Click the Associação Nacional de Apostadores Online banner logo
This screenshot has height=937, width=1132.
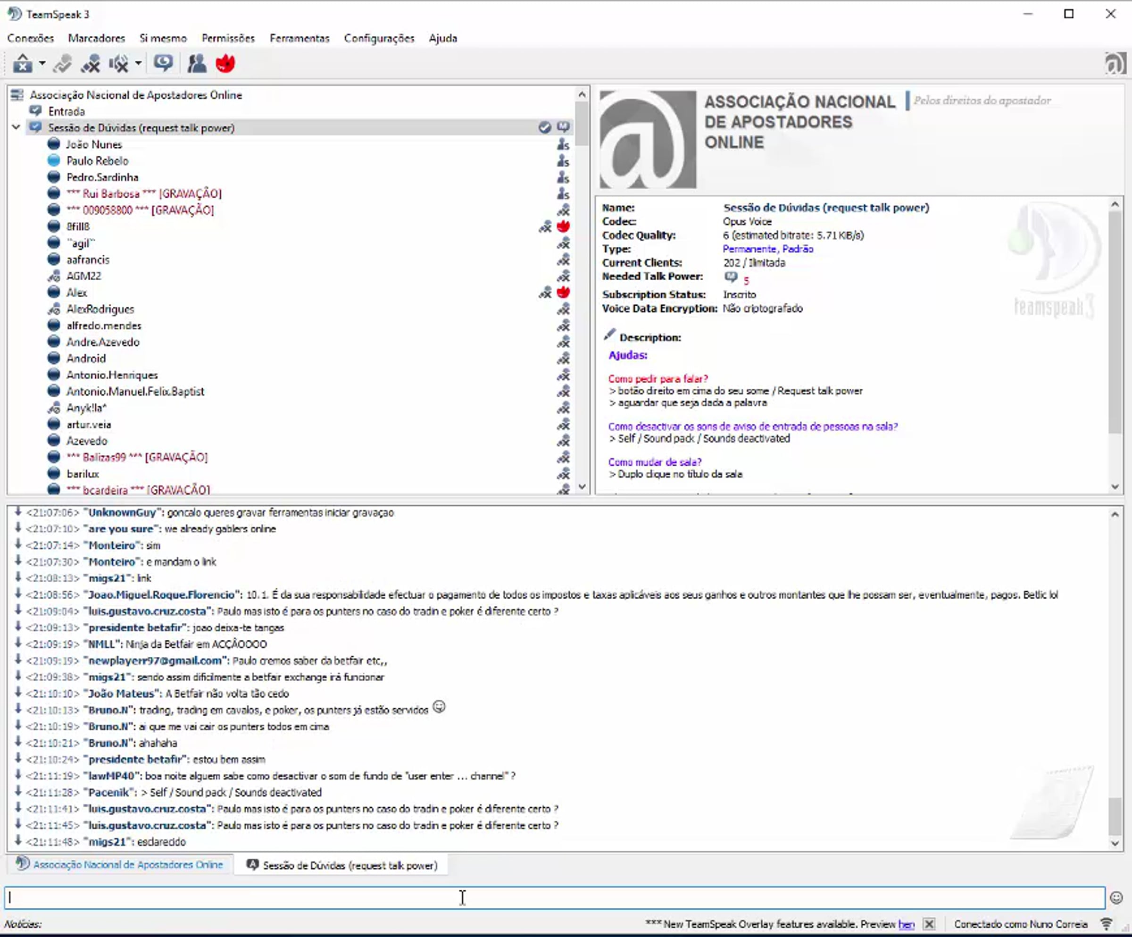pyautogui.click(x=648, y=140)
